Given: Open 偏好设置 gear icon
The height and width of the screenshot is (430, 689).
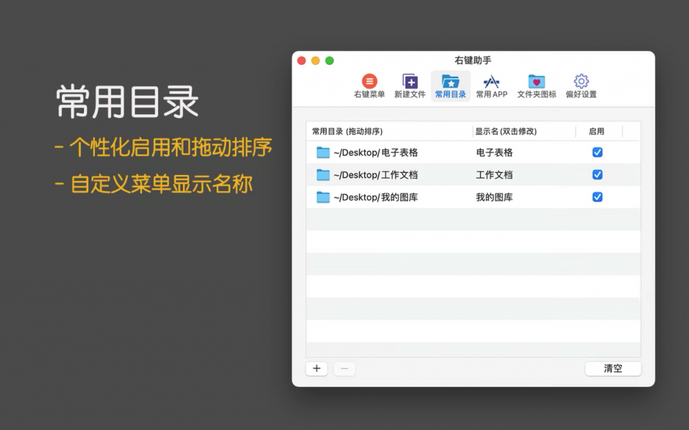Looking at the screenshot, I should click(580, 79).
